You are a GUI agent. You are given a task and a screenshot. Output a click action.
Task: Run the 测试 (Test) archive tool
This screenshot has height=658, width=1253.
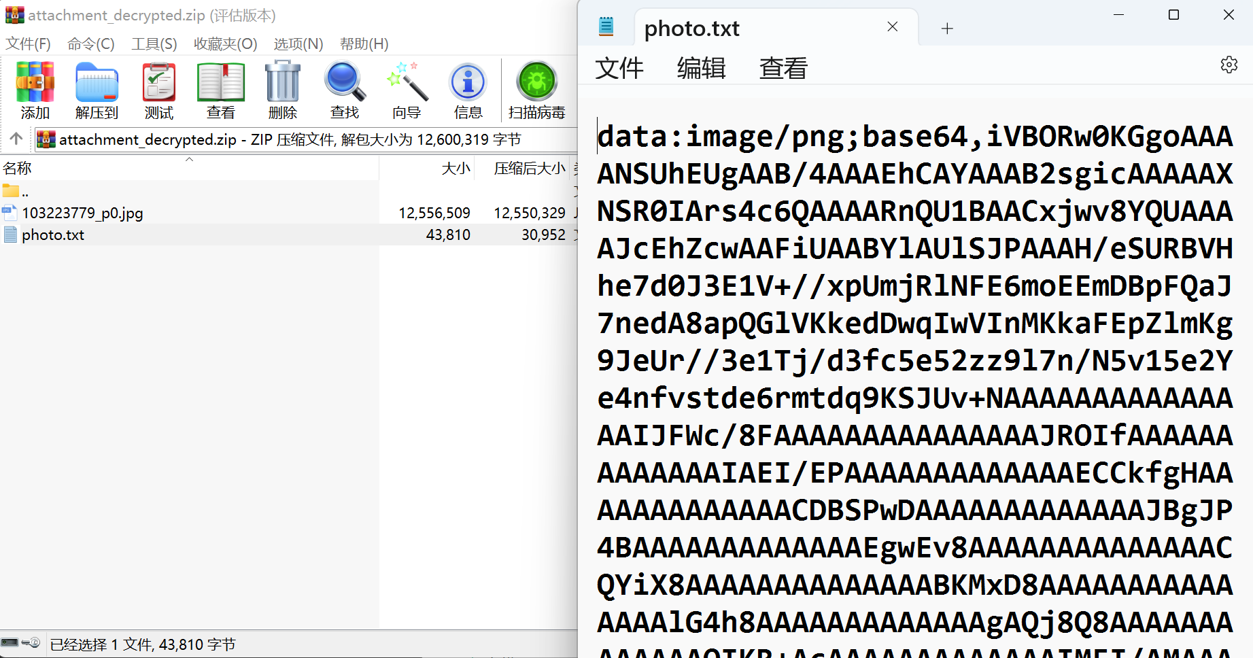coord(158,90)
